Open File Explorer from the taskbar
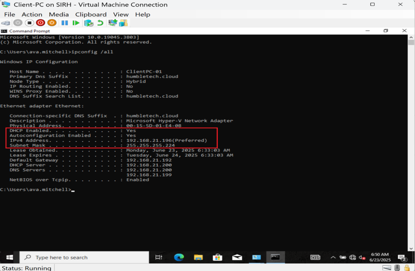 coord(198,258)
